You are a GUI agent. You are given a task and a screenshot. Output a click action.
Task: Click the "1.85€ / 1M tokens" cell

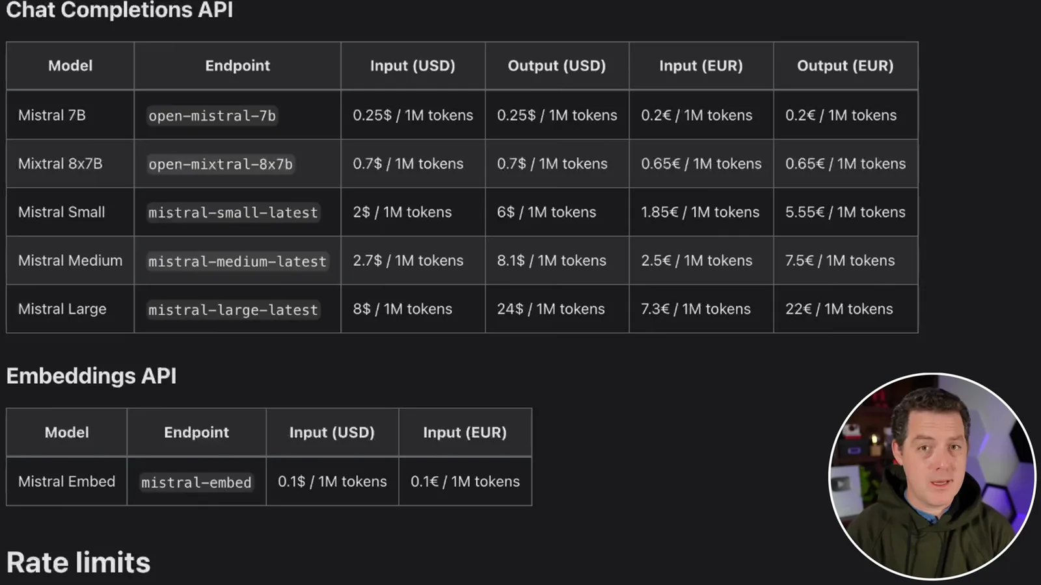coord(700,212)
